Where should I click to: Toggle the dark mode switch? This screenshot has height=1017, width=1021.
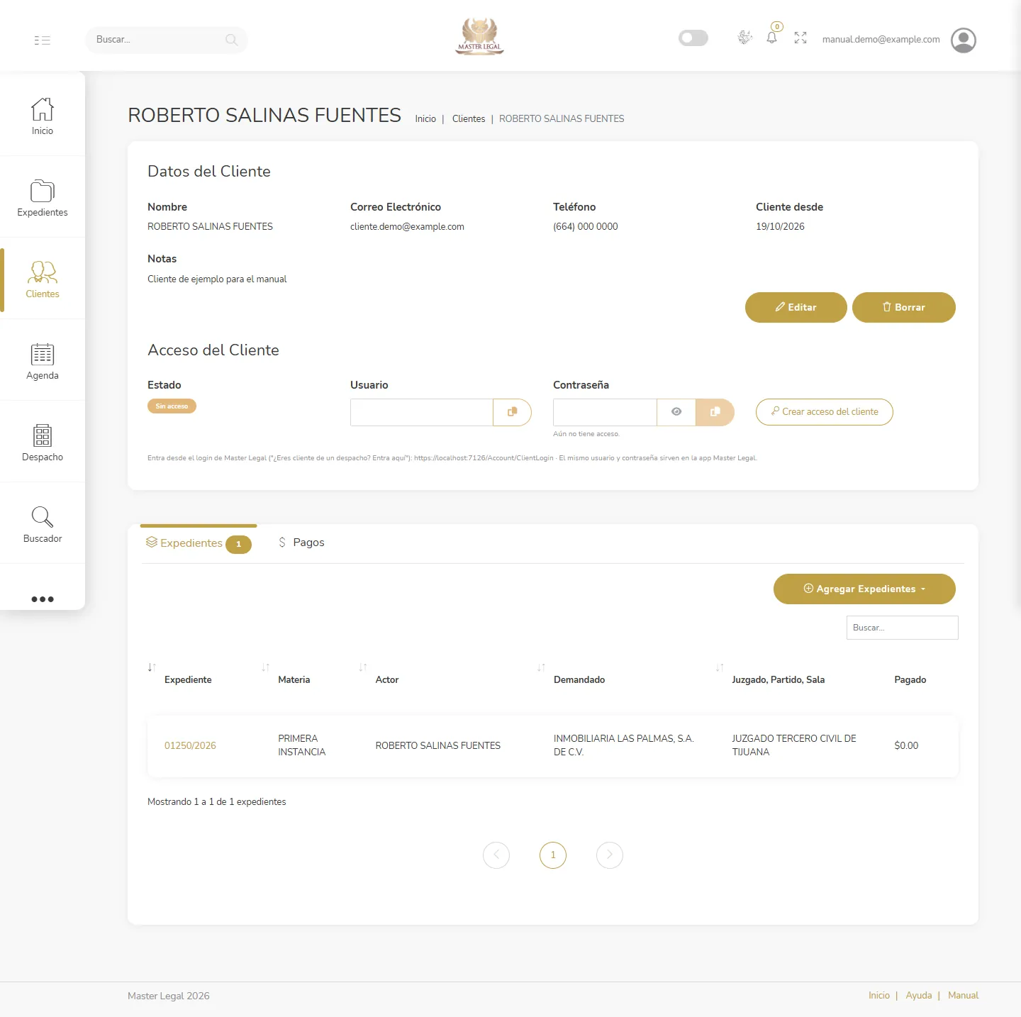pos(693,38)
